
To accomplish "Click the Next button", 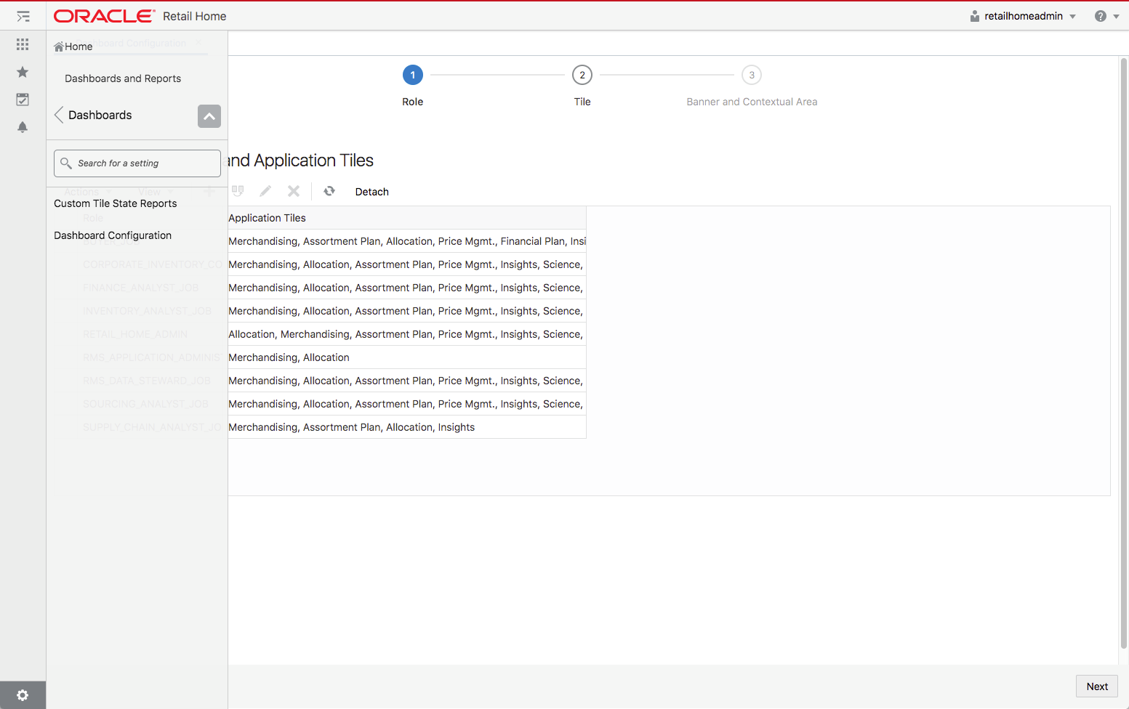I will coord(1096,686).
